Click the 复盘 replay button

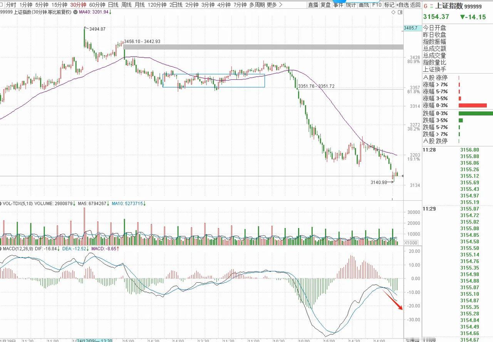[x=326, y=5]
